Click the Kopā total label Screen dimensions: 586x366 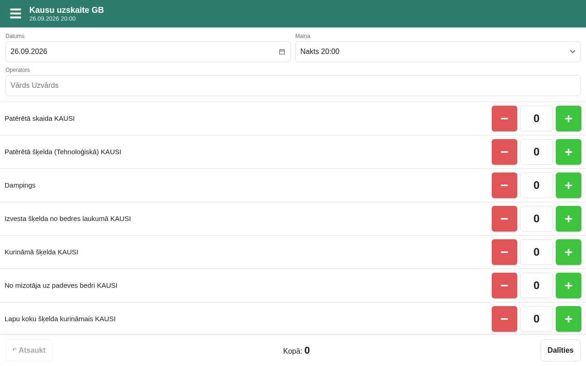(296, 350)
